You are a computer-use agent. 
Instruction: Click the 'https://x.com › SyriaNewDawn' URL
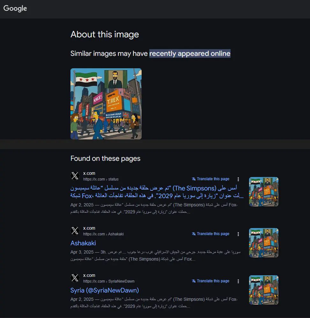point(109,281)
